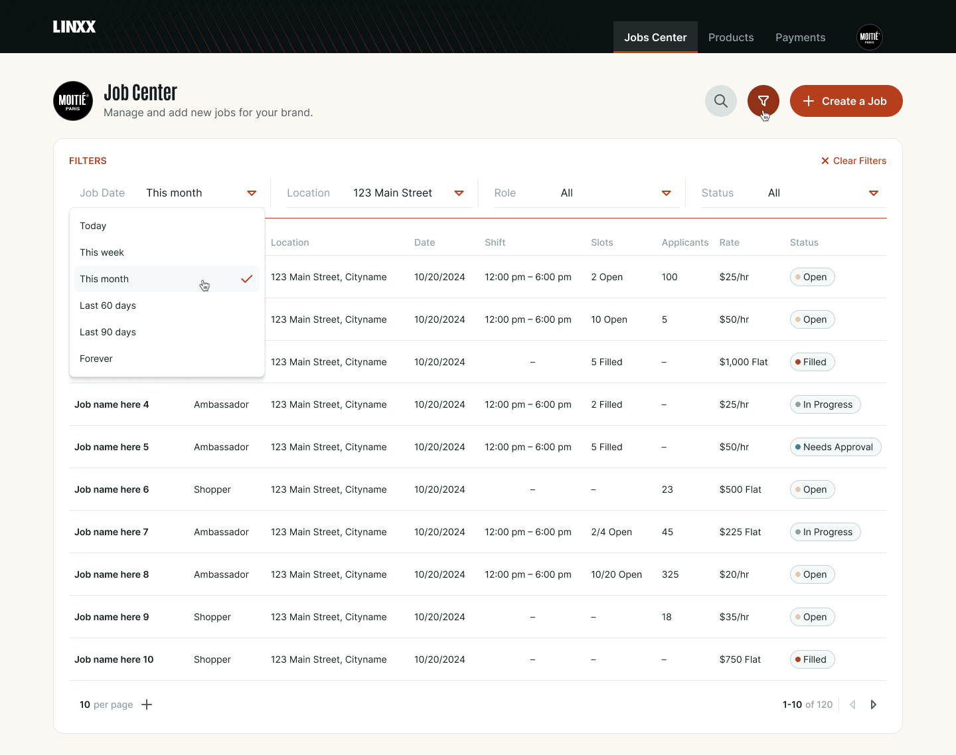Click the LINXX logo

[74, 27]
